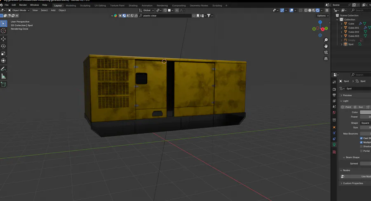The width and height of the screenshot is (371, 201).
Task: Toggle proportional editing button
Action: (x=177, y=10)
